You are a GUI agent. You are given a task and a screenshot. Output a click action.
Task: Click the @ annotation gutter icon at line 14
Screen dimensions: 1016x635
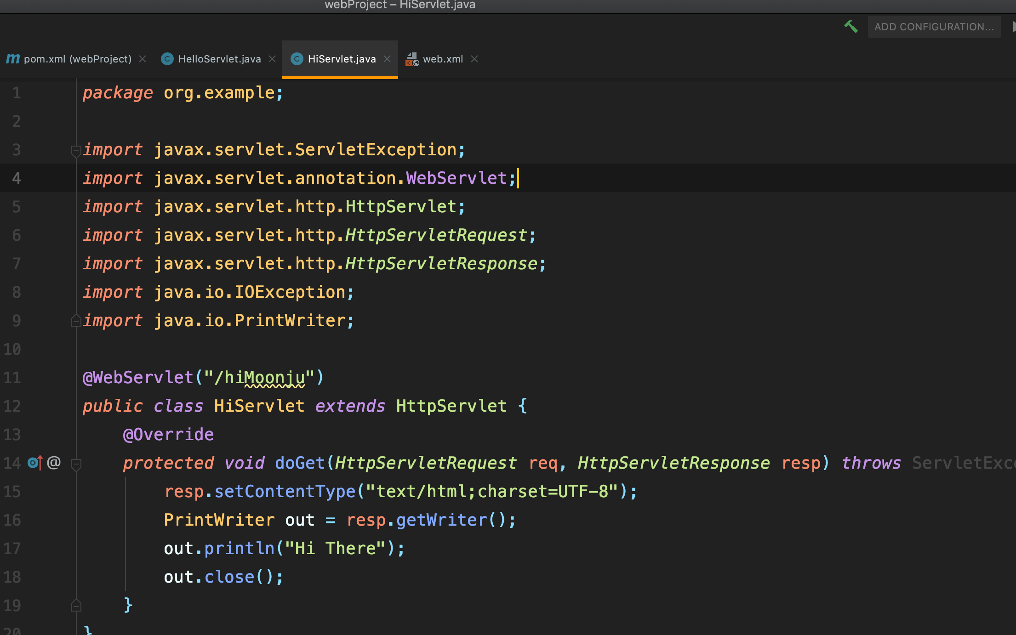click(54, 462)
